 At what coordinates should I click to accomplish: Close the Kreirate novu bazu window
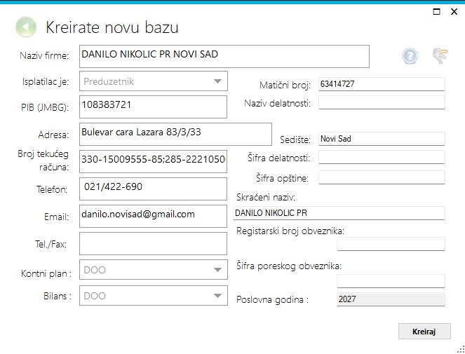click(454, 11)
